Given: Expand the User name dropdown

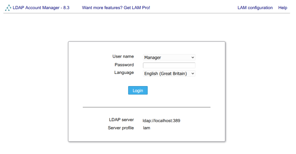Looking at the screenshot, I should (x=169, y=57).
